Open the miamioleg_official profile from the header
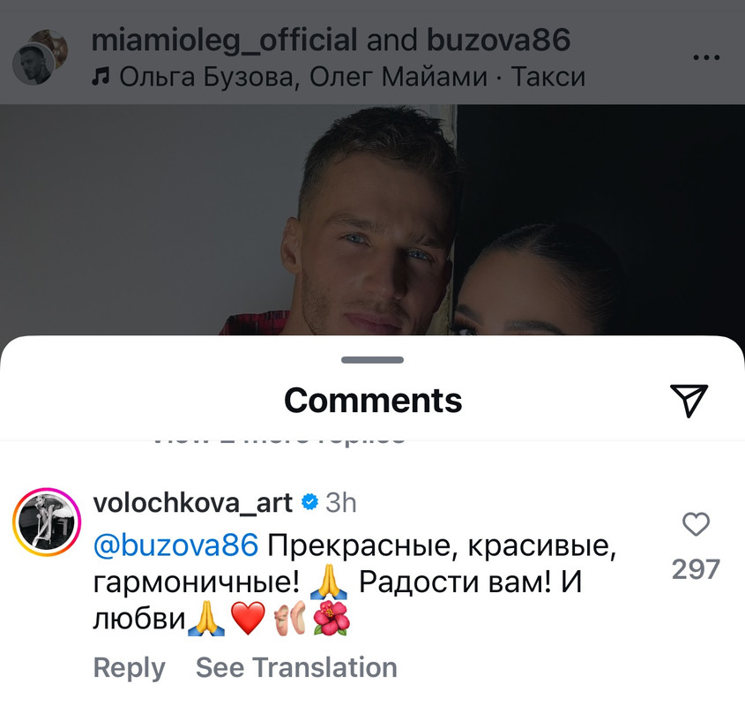The height and width of the screenshot is (706, 745). pos(224,40)
